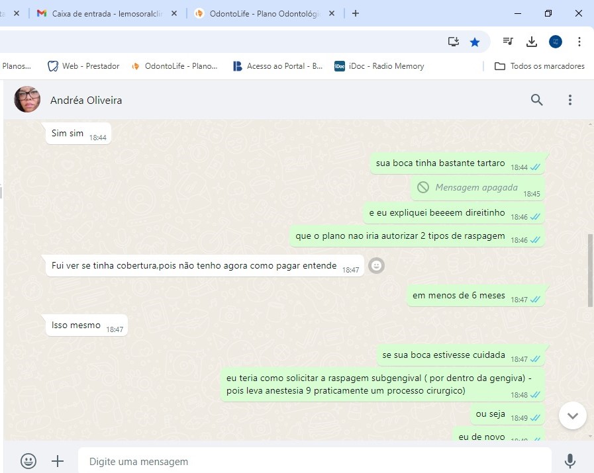Viewport: 594px width, 473px height.
Task: Open contact info via Andréa Oliveira name
Action: 86,101
